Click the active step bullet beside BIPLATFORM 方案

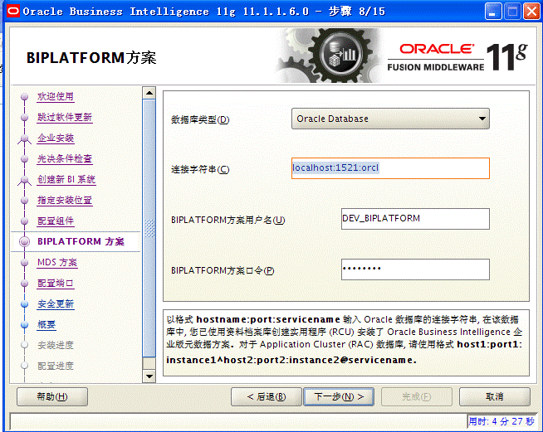(x=24, y=241)
